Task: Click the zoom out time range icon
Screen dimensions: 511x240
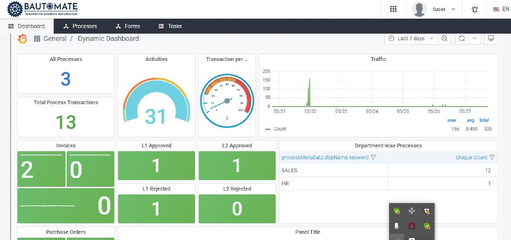Action: pyautogui.click(x=444, y=38)
